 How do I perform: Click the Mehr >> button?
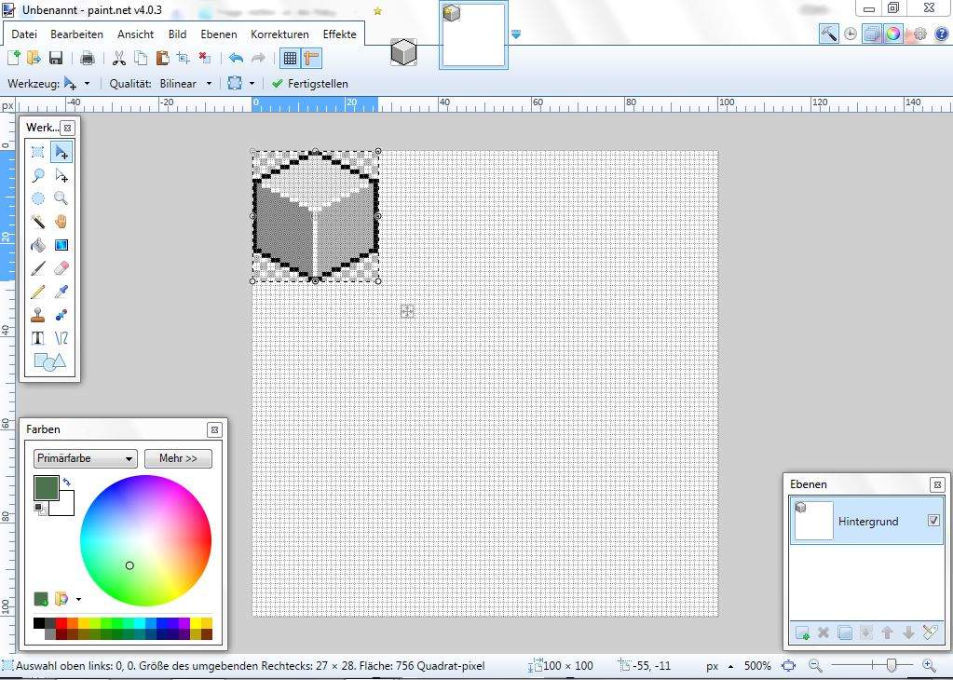(x=178, y=458)
